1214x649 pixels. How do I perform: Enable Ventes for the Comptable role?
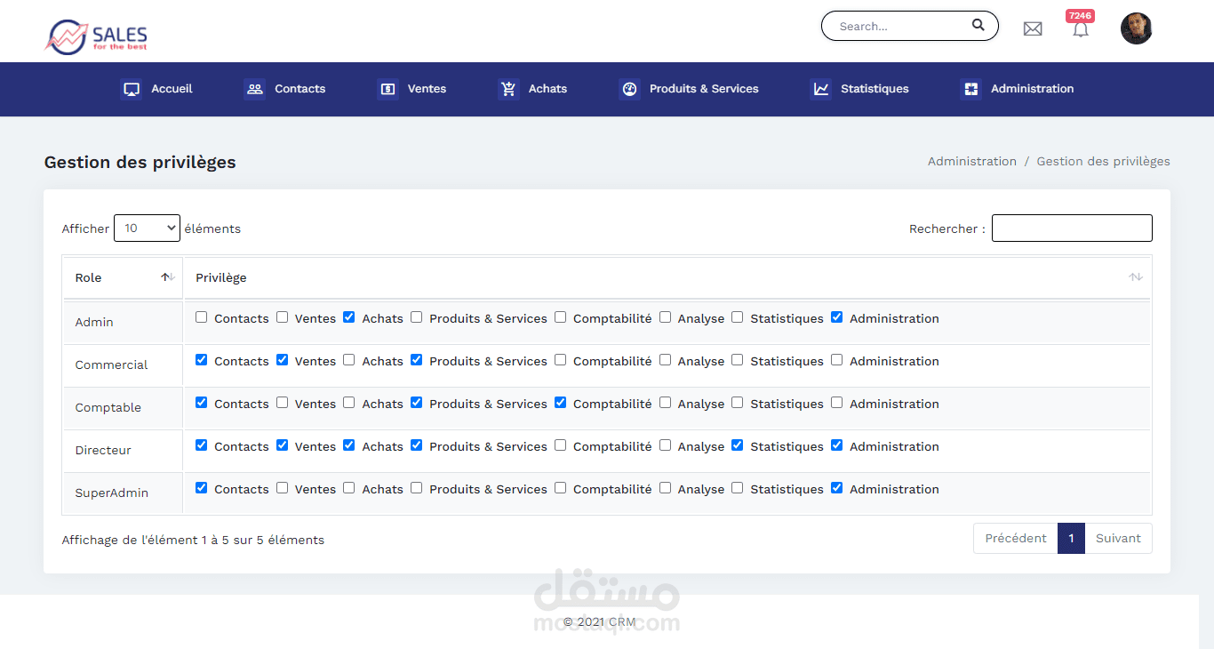click(282, 403)
